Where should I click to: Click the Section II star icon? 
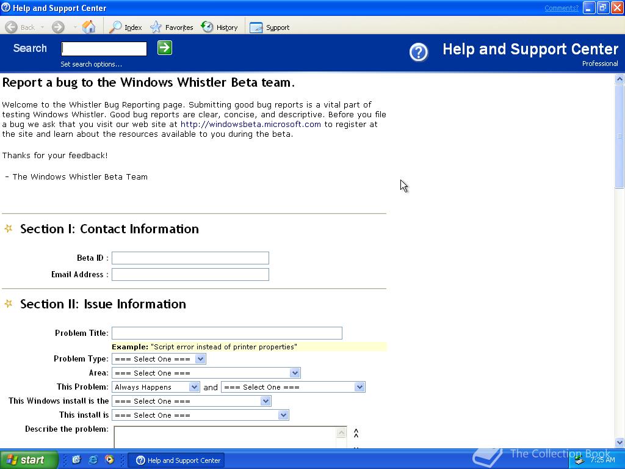pyautogui.click(x=9, y=304)
